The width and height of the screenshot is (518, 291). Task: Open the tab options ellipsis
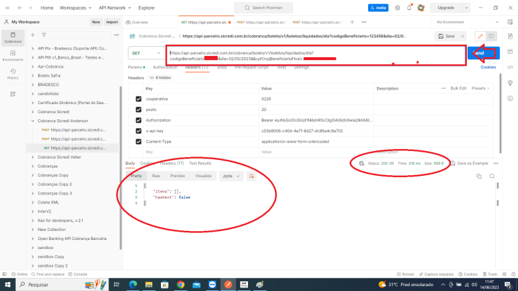point(364,22)
